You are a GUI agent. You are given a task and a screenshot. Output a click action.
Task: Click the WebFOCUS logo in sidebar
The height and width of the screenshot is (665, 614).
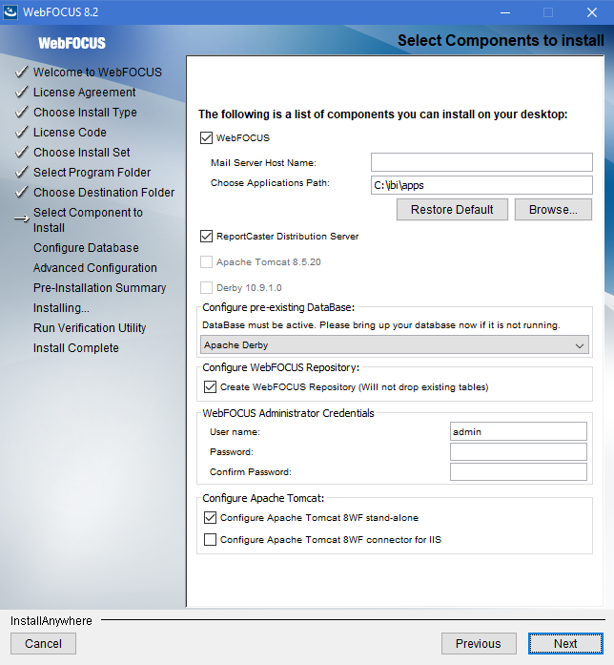pos(72,43)
